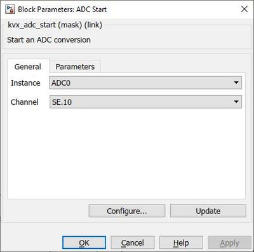Click the Simulink block icon in title bar
The height and width of the screenshot is (252, 254).
click(x=10, y=10)
